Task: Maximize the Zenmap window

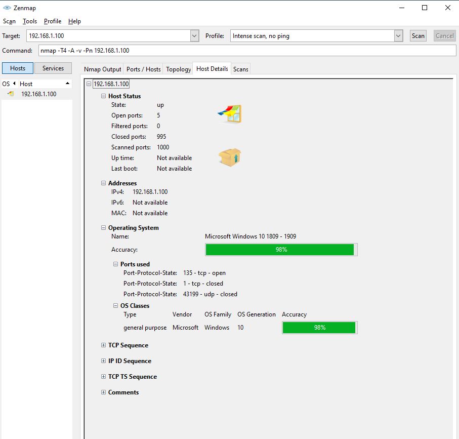Action: tap(425, 8)
